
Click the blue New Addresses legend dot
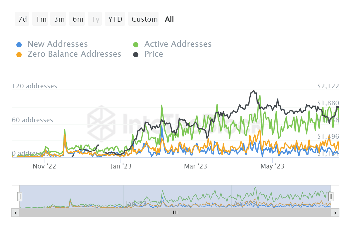[19, 45]
